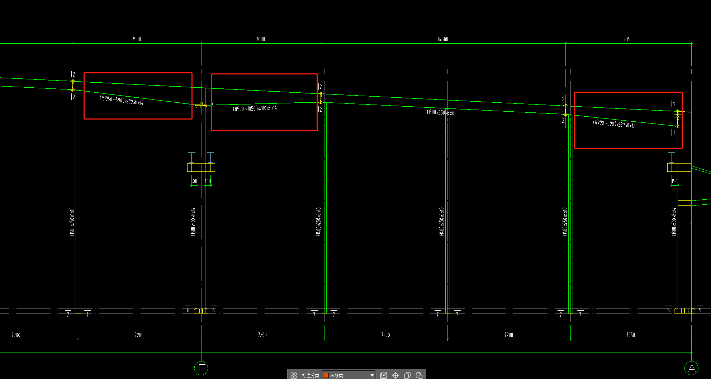The width and height of the screenshot is (711, 379).
Task: Click the edit annotation pencil icon
Action: pyautogui.click(x=384, y=375)
